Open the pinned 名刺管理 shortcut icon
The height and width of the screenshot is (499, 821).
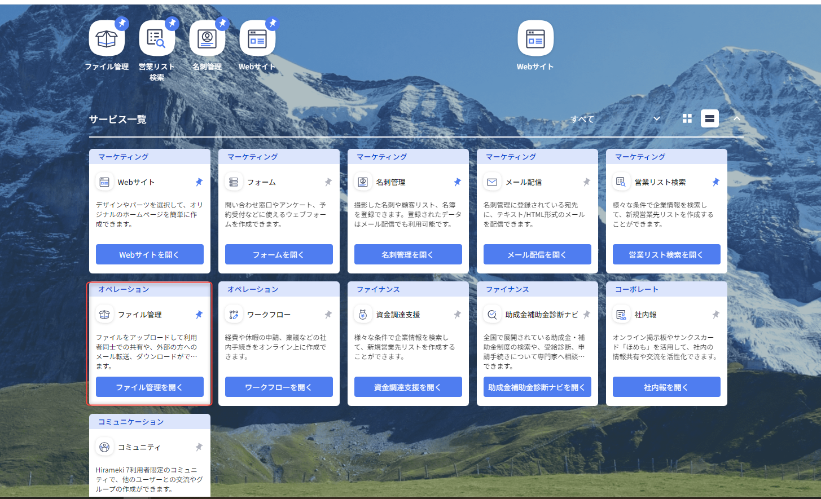click(x=207, y=39)
